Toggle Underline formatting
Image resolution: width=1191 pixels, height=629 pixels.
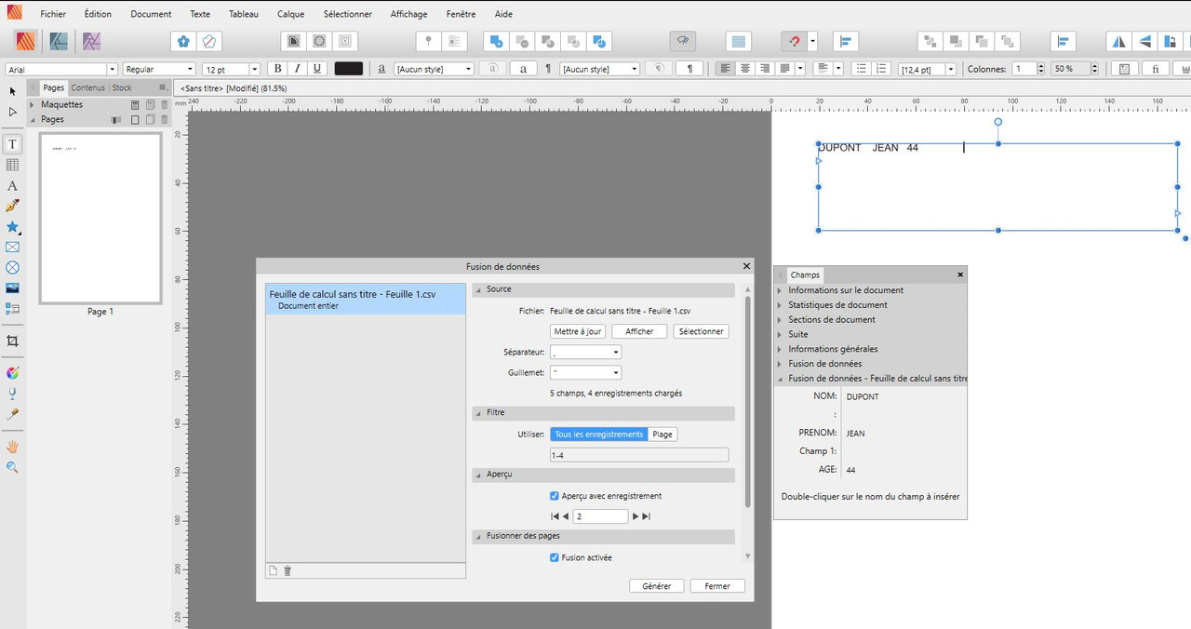pos(317,69)
